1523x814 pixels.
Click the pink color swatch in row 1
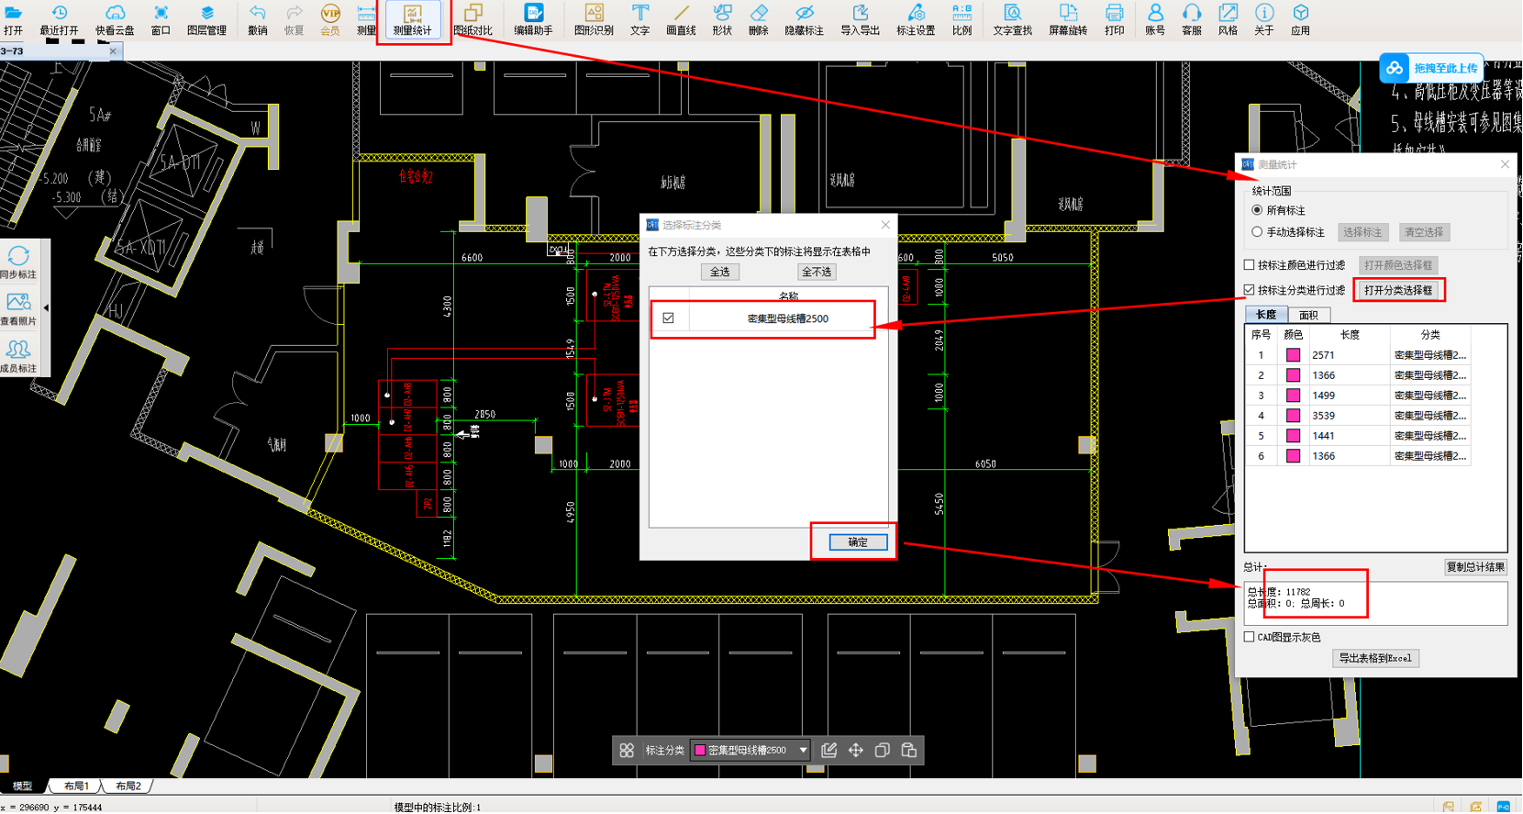coord(1293,355)
